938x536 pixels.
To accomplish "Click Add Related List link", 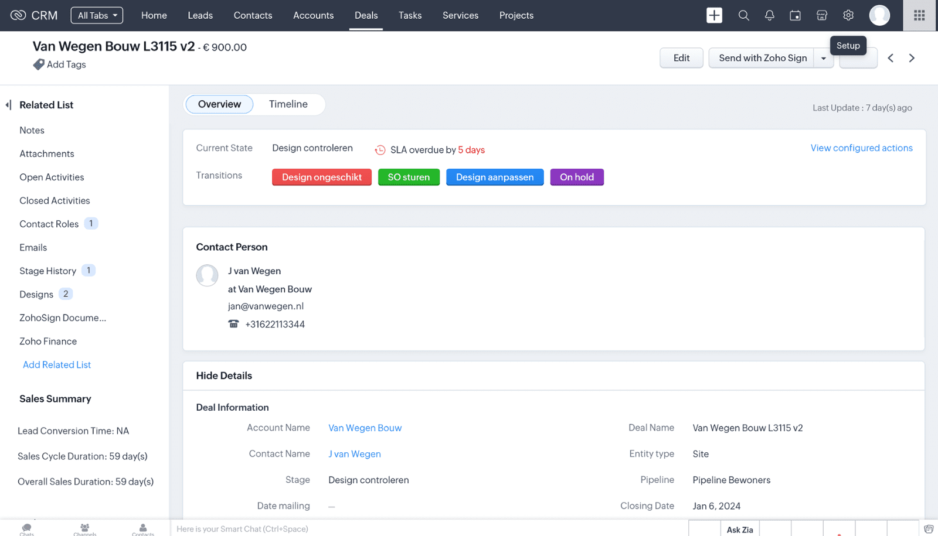I will [57, 364].
